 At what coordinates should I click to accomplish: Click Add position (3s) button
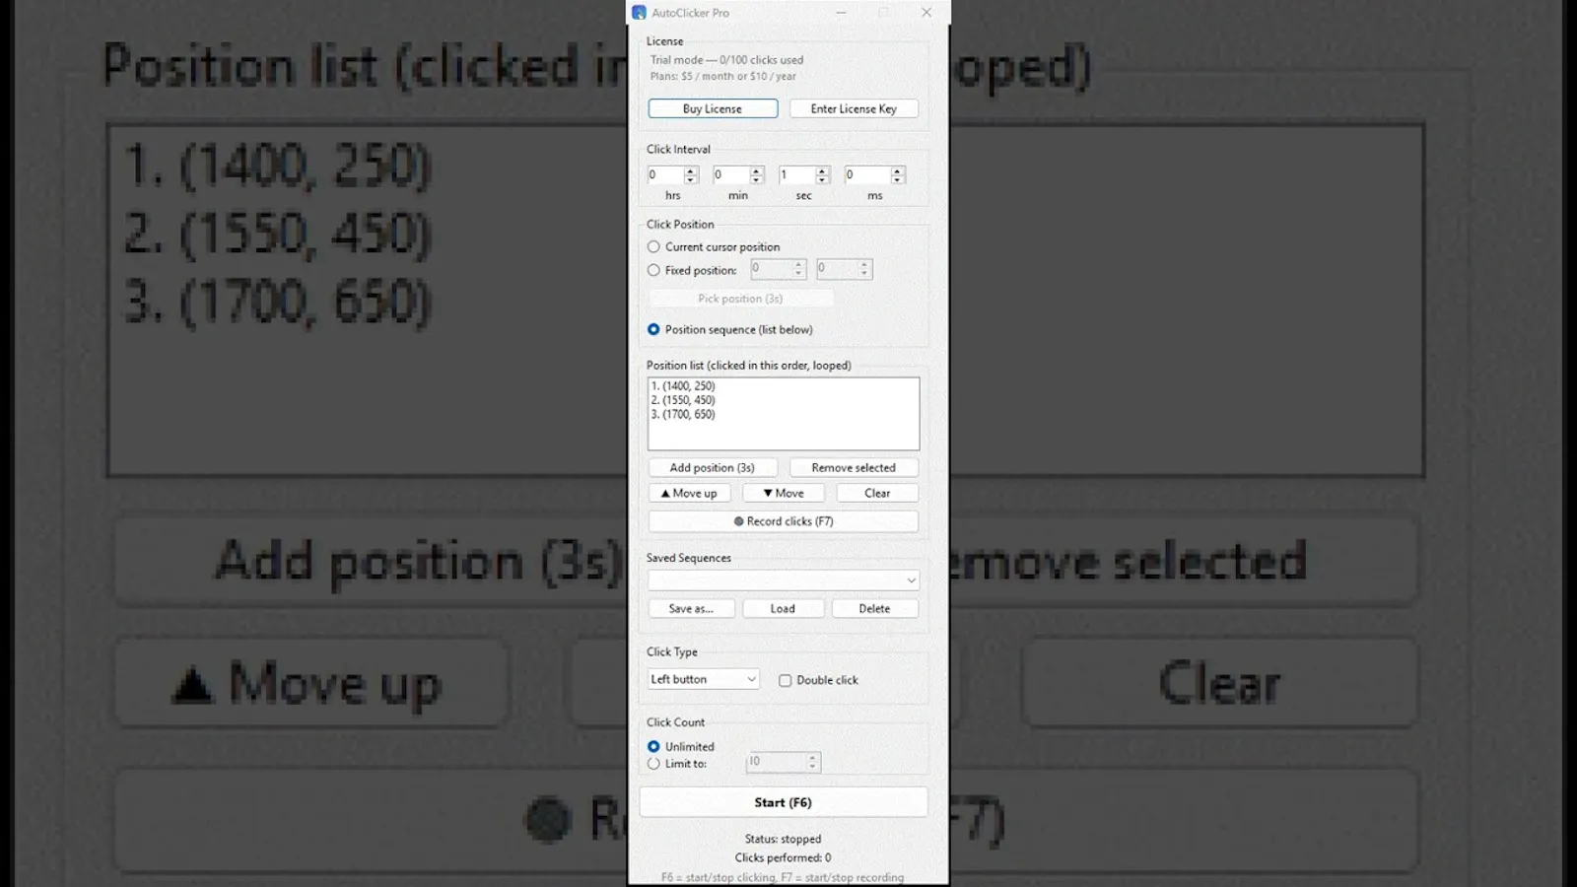click(713, 467)
